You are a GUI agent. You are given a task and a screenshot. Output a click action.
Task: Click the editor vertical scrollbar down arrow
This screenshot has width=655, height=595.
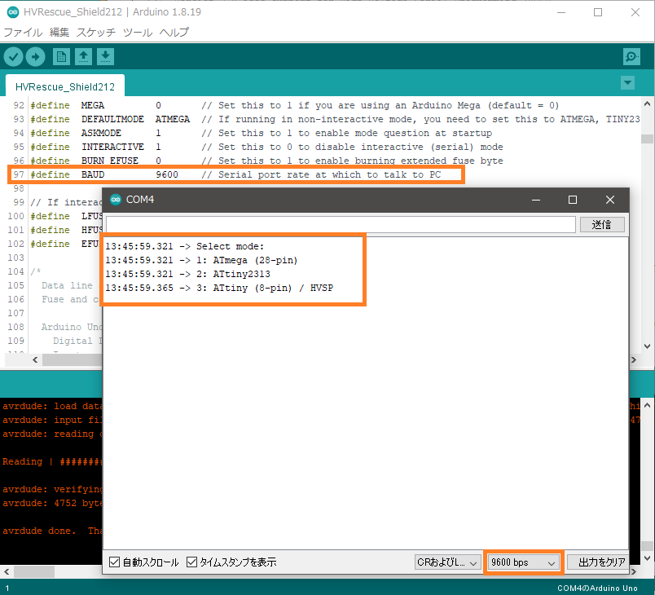[647, 346]
